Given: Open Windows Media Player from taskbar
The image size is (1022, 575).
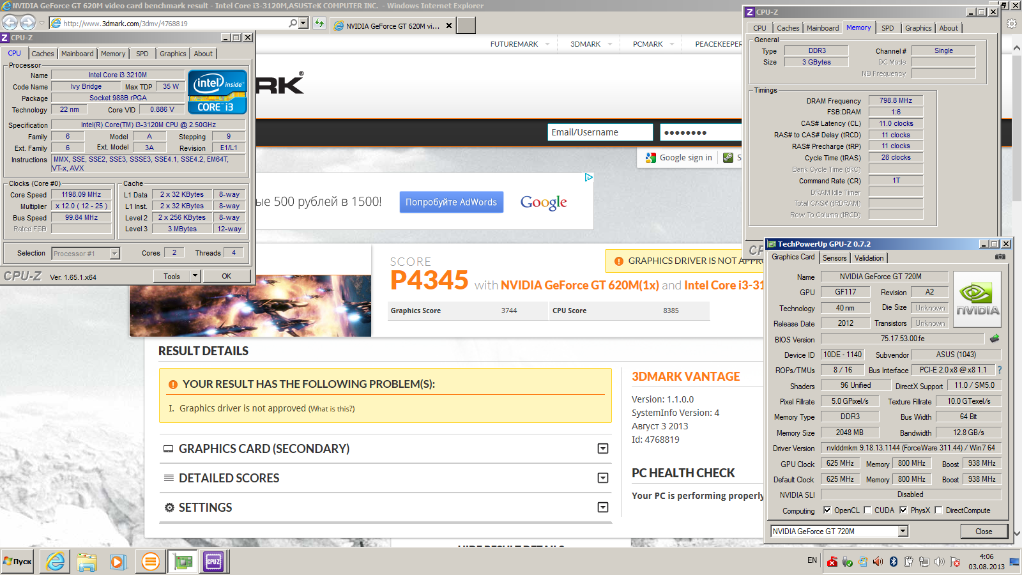Looking at the screenshot, I should pyautogui.click(x=118, y=562).
